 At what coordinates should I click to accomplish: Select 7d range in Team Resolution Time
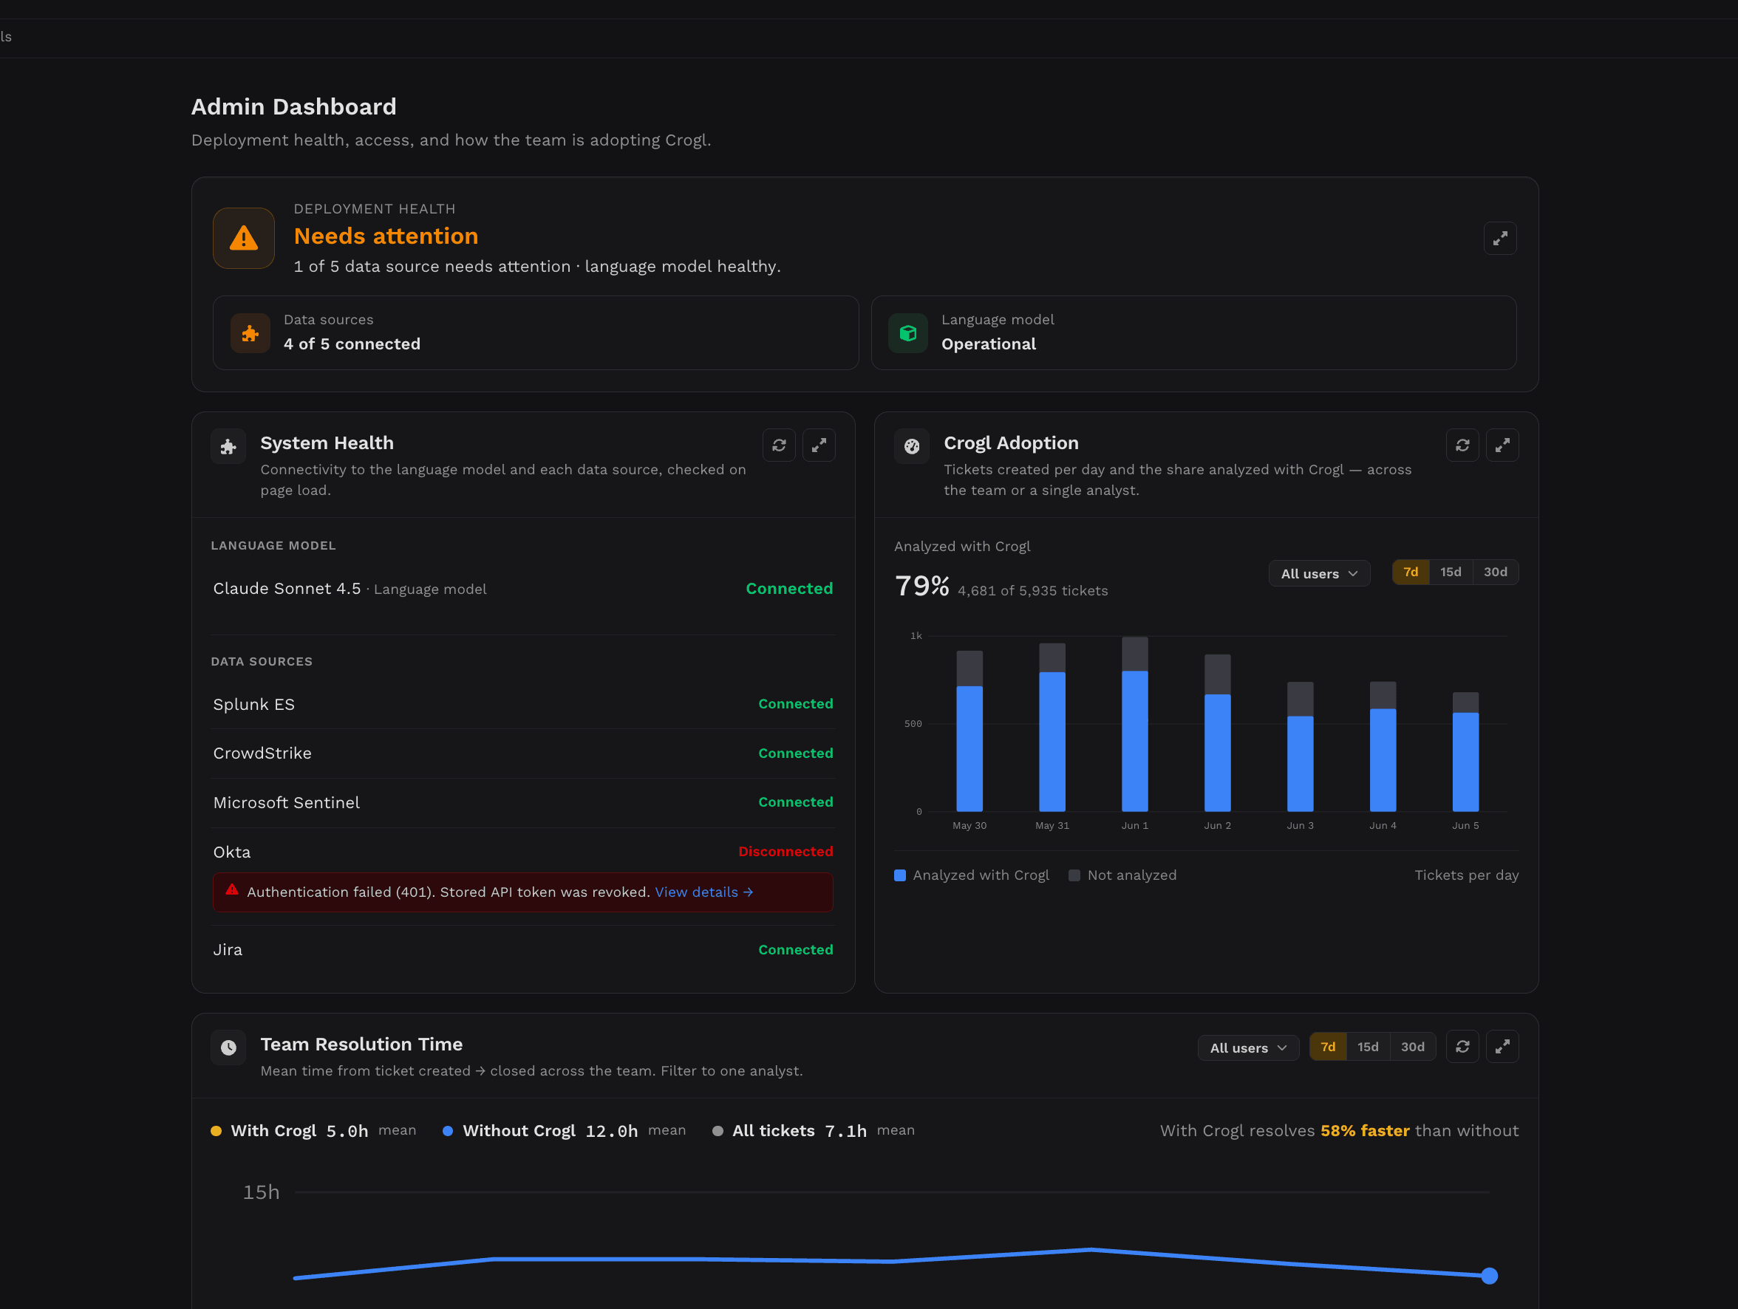1328,1047
